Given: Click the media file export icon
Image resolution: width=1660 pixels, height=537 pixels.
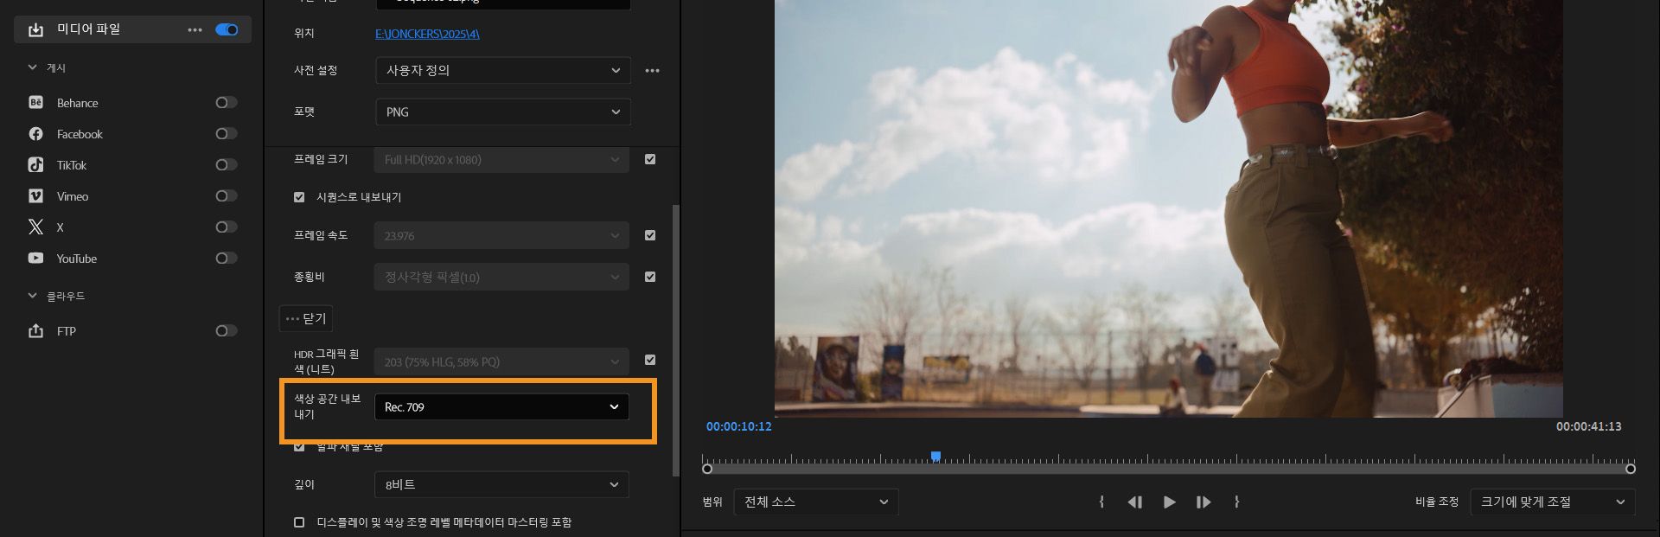Looking at the screenshot, I should pyautogui.click(x=35, y=29).
